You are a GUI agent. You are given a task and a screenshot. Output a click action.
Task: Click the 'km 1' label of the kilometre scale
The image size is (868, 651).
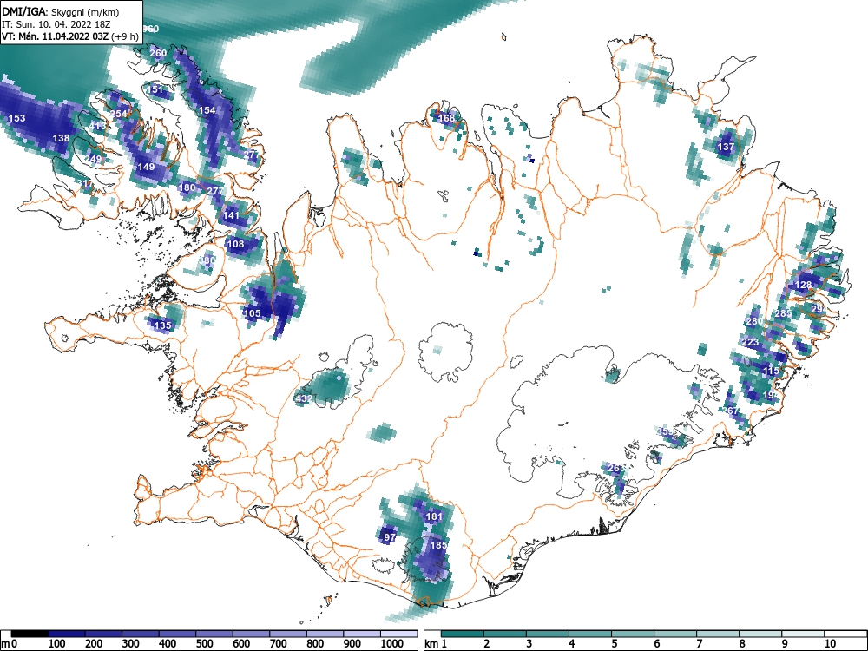coord(436,643)
